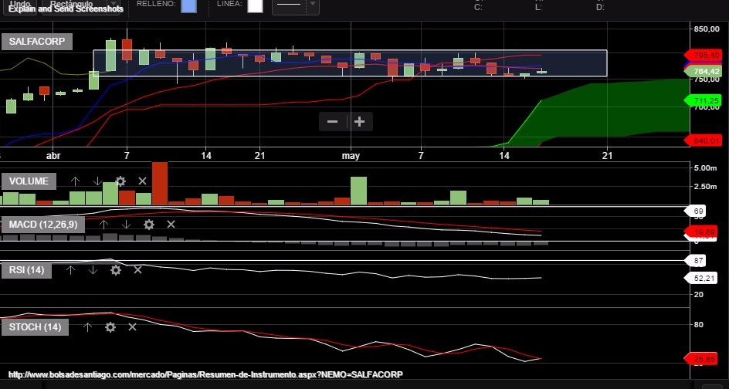Click the 640,01 red price tag

pyautogui.click(x=703, y=140)
